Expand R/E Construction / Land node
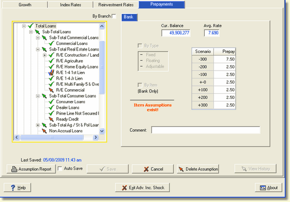290x202 pixels. [x=44, y=55]
